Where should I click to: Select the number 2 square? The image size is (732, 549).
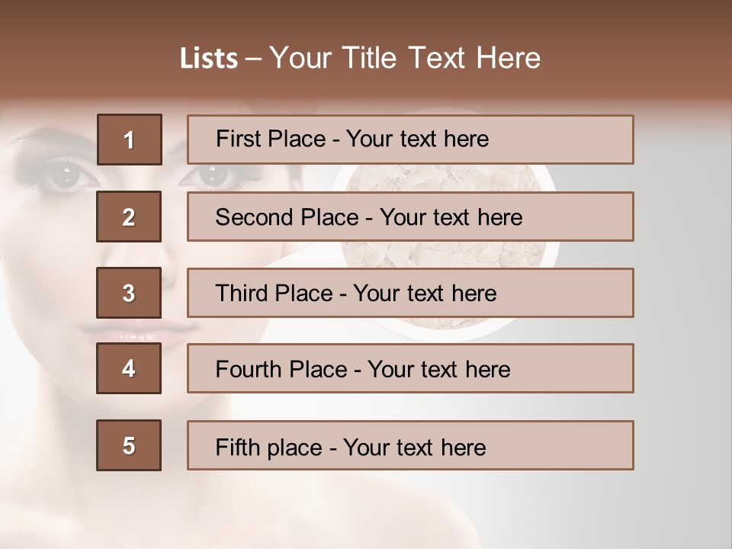pos(129,217)
